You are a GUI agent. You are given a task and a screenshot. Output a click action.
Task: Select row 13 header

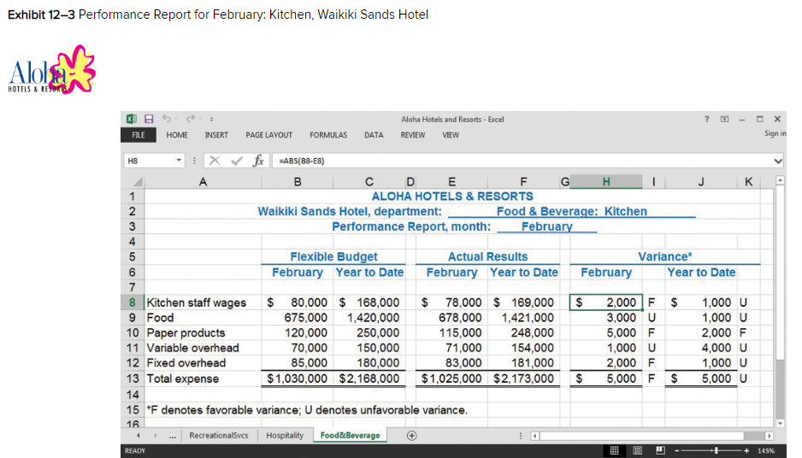pos(133,379)
